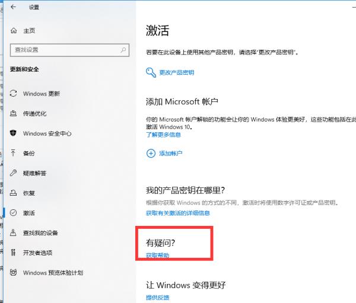Open Windows 安全中心 section
The image size is (356, 303).
(x=47, y=133)
